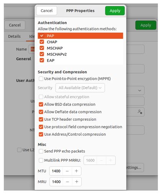The height and width of the screenshot is (194, 164).
Task: Increase MRU with the plus button
Action: pos(77,182)
